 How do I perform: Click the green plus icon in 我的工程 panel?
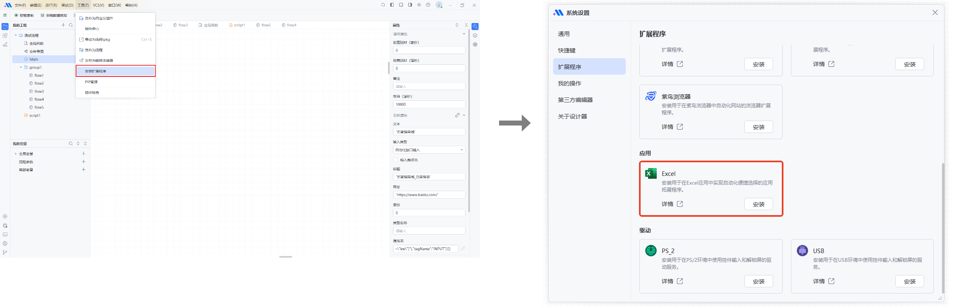pyautogui.click(x=63, y=25)
